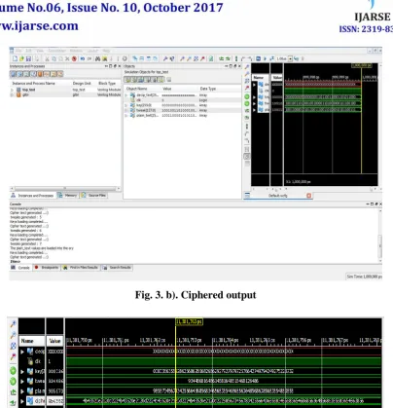Click the Block Type column header
Screen dimensions: 393x408
click(107, 84)
